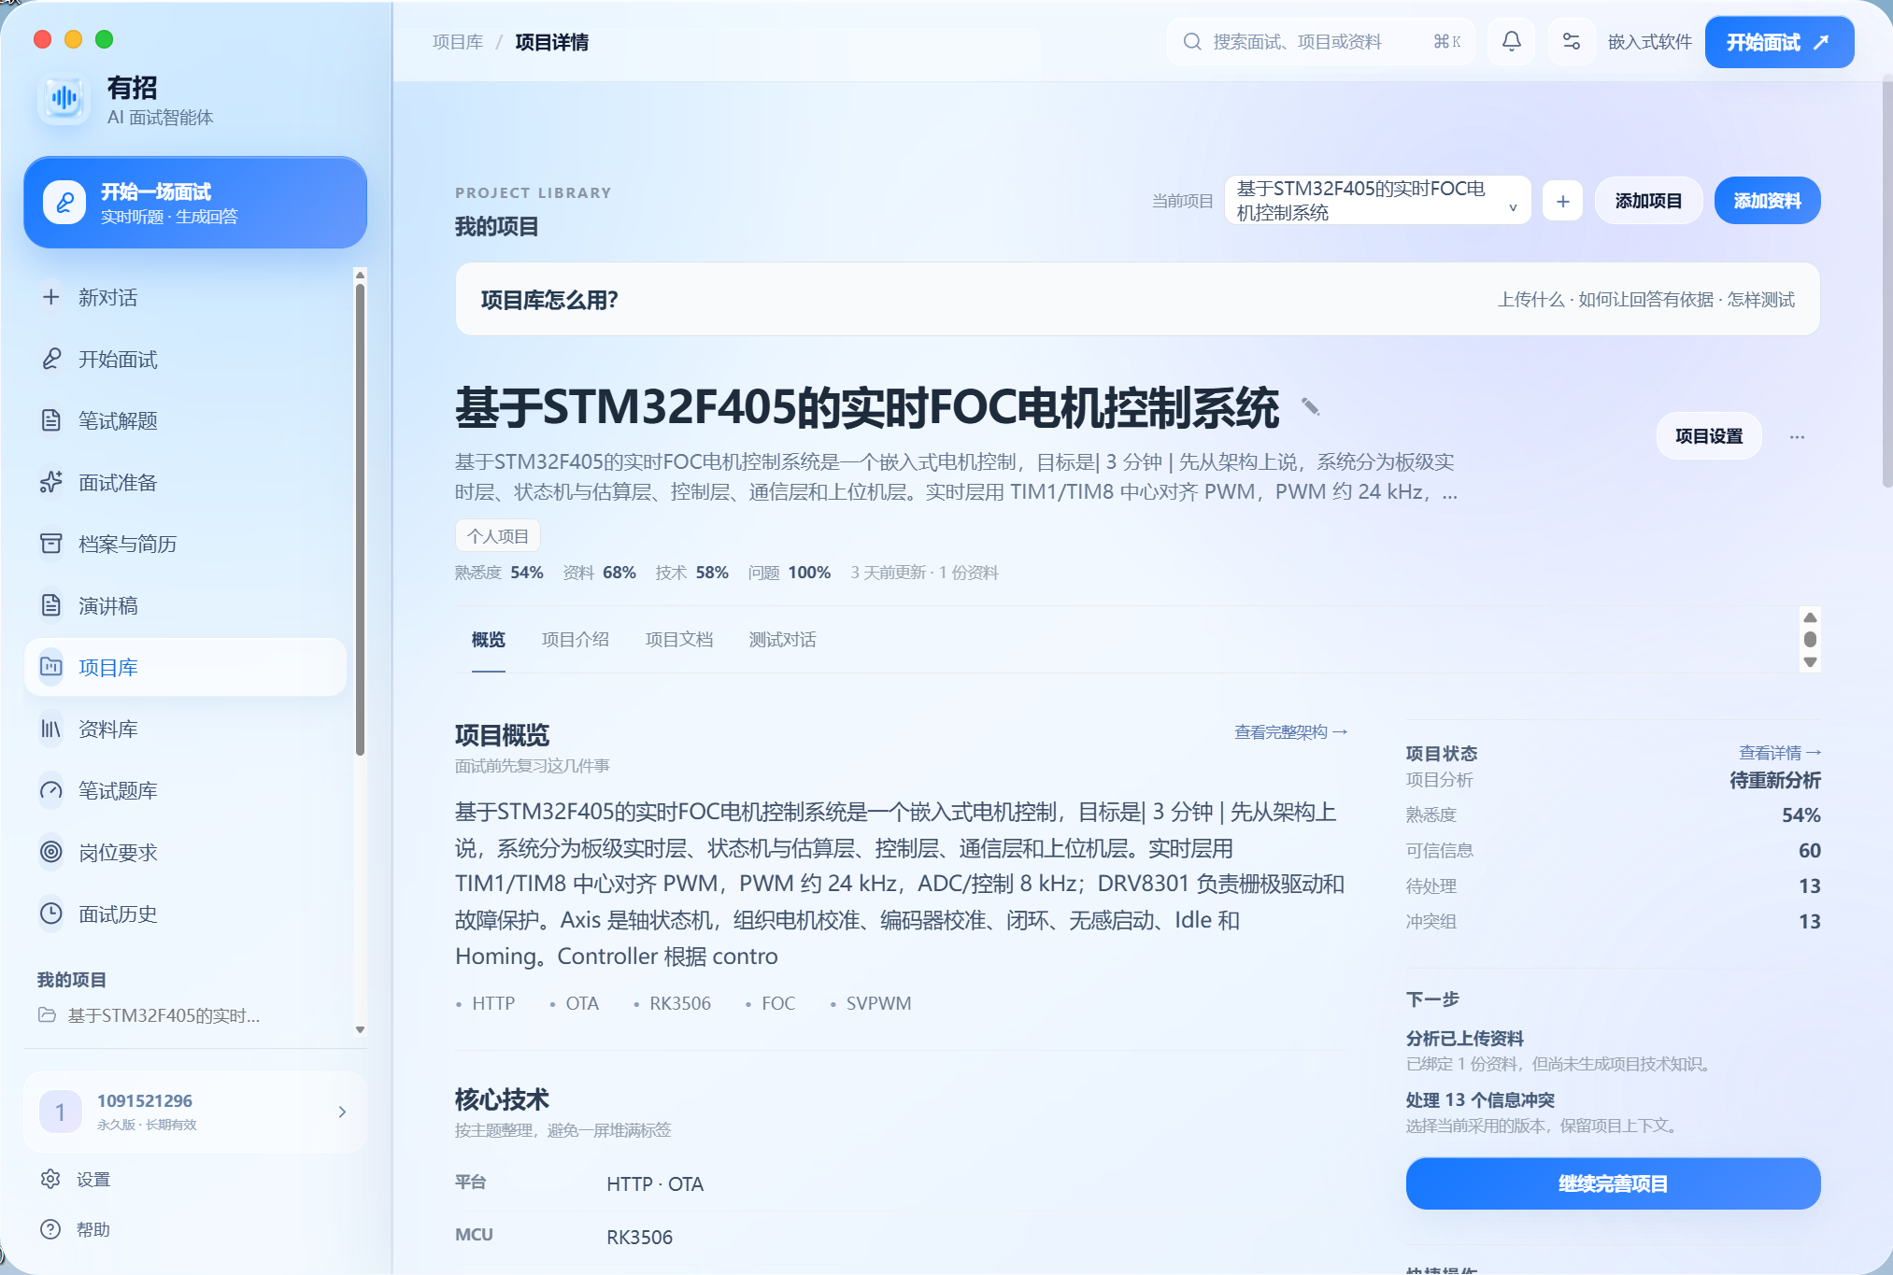The width and height of the screenshot is (1893, 1275).
Task: Click the sparkle icon beside 面试准备
Action: point(51,482)
